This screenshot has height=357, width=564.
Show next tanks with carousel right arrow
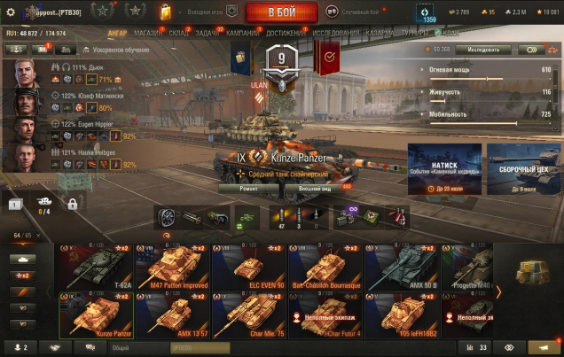(x=498, y=292)
